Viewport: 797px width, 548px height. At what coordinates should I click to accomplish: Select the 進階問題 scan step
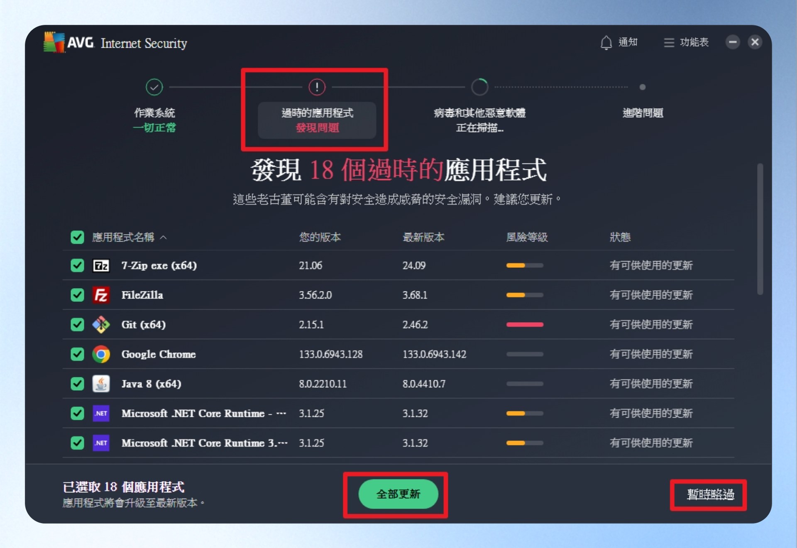(643, 113)
